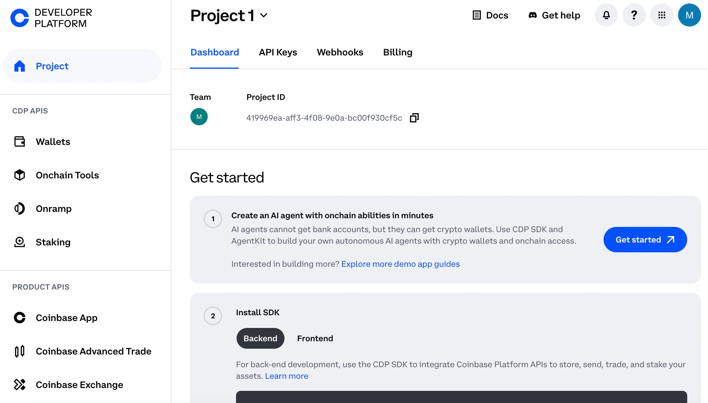The width and height of the screenshot is (708, 403).
Task: Open the notifications bell
Action: coord(606,15)
